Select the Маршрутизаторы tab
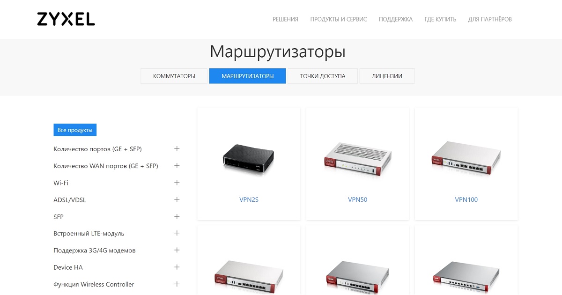The height and width of the screenshot is (295, 562). [x=247, y=76]
